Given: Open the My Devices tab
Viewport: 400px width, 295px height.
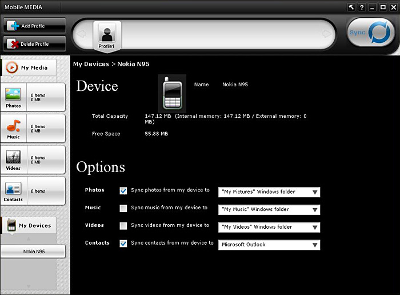Looking at the screenshot, I should [x=29, y=225].
